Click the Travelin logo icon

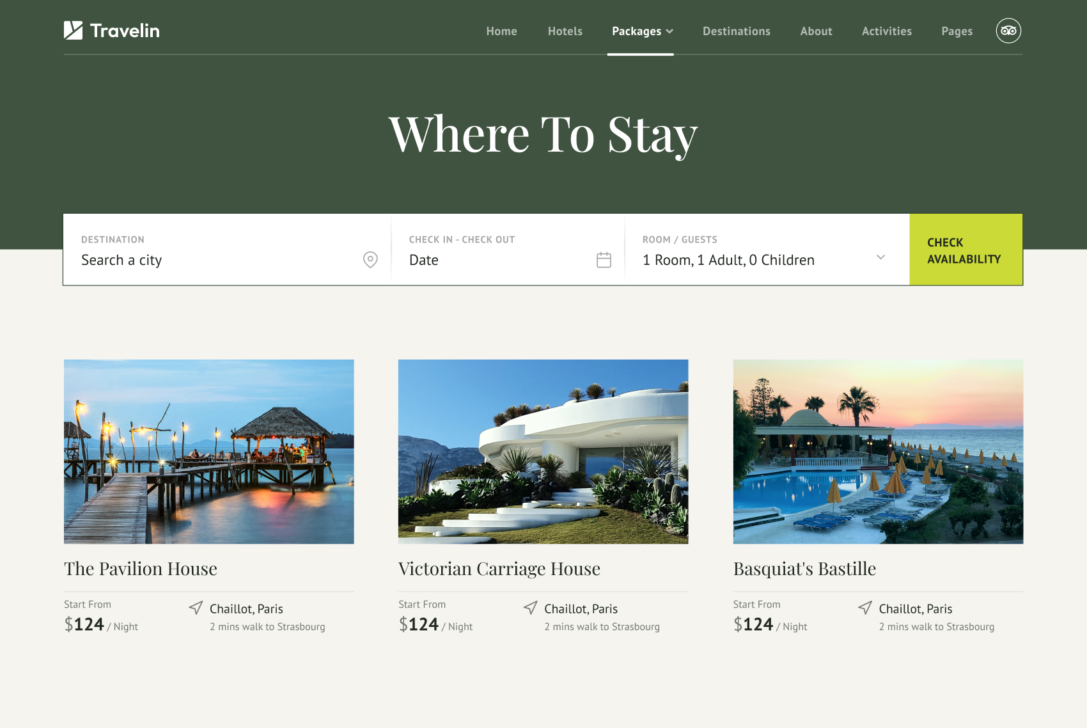(73, 30)
